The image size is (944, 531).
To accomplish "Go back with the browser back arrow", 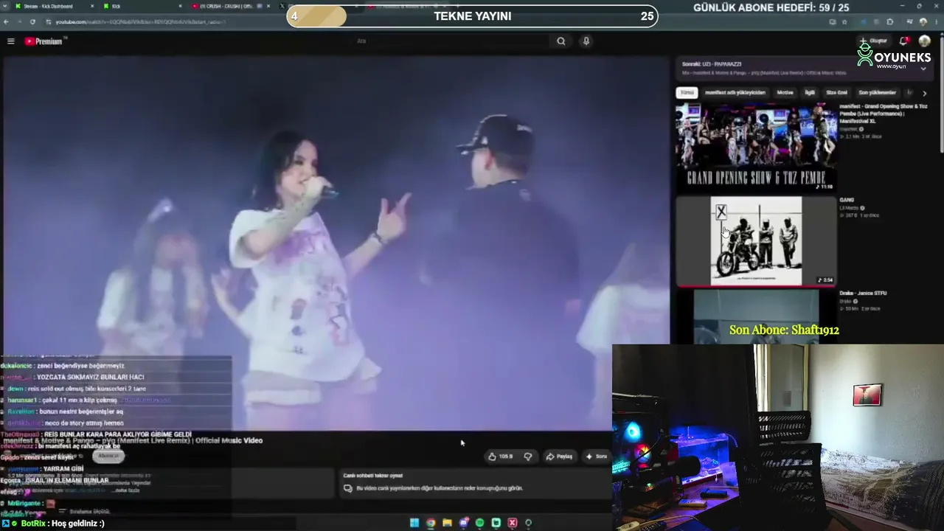I will [x=7, y=22].
